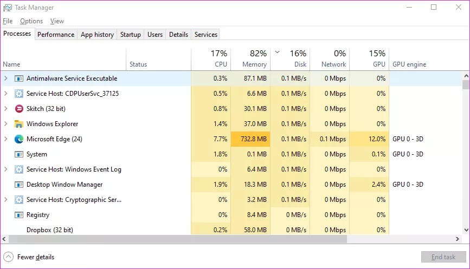Viewport: 470px width, 269px height.
Task: Select the Desktop Window Manager process name
Action: click(x=65, y=185)
